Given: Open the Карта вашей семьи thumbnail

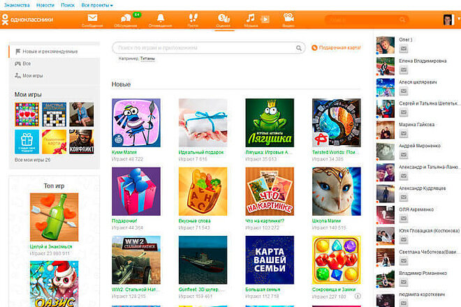Looking at the screenshot, I should (270, 260).
